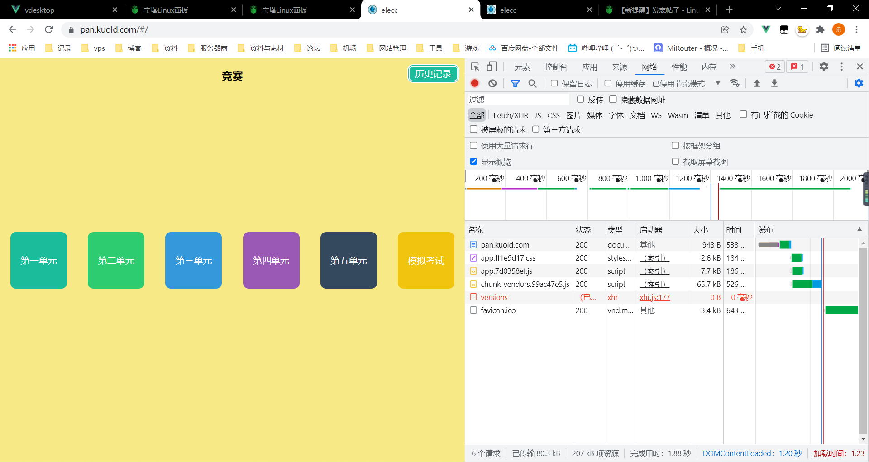The image size is (869, 462).
Task: Switch to the vdesktop browser tab
Action: pyautogui.click(x=62, y=10)
